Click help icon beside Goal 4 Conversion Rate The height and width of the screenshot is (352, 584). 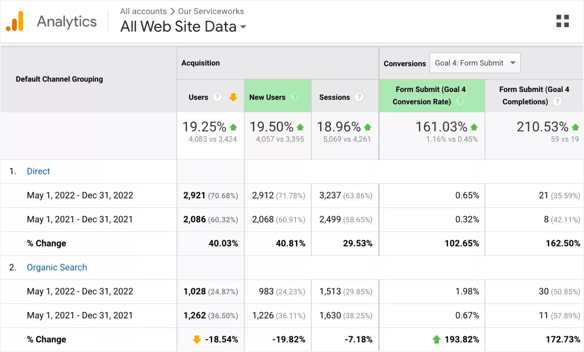point(460,102)
